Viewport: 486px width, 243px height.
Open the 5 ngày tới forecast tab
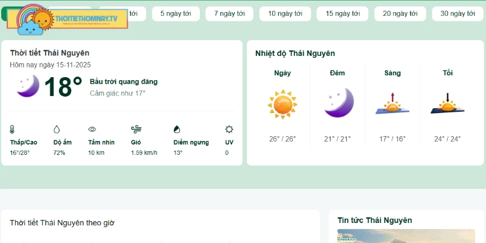(x=176, y=13)
